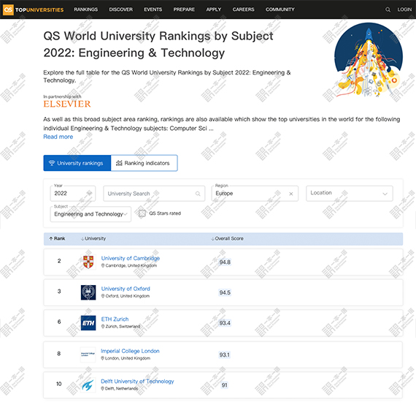Viewport: 416px width, 410px height.
Task: Click the rocket illustration image
Action: pos(369,59)
